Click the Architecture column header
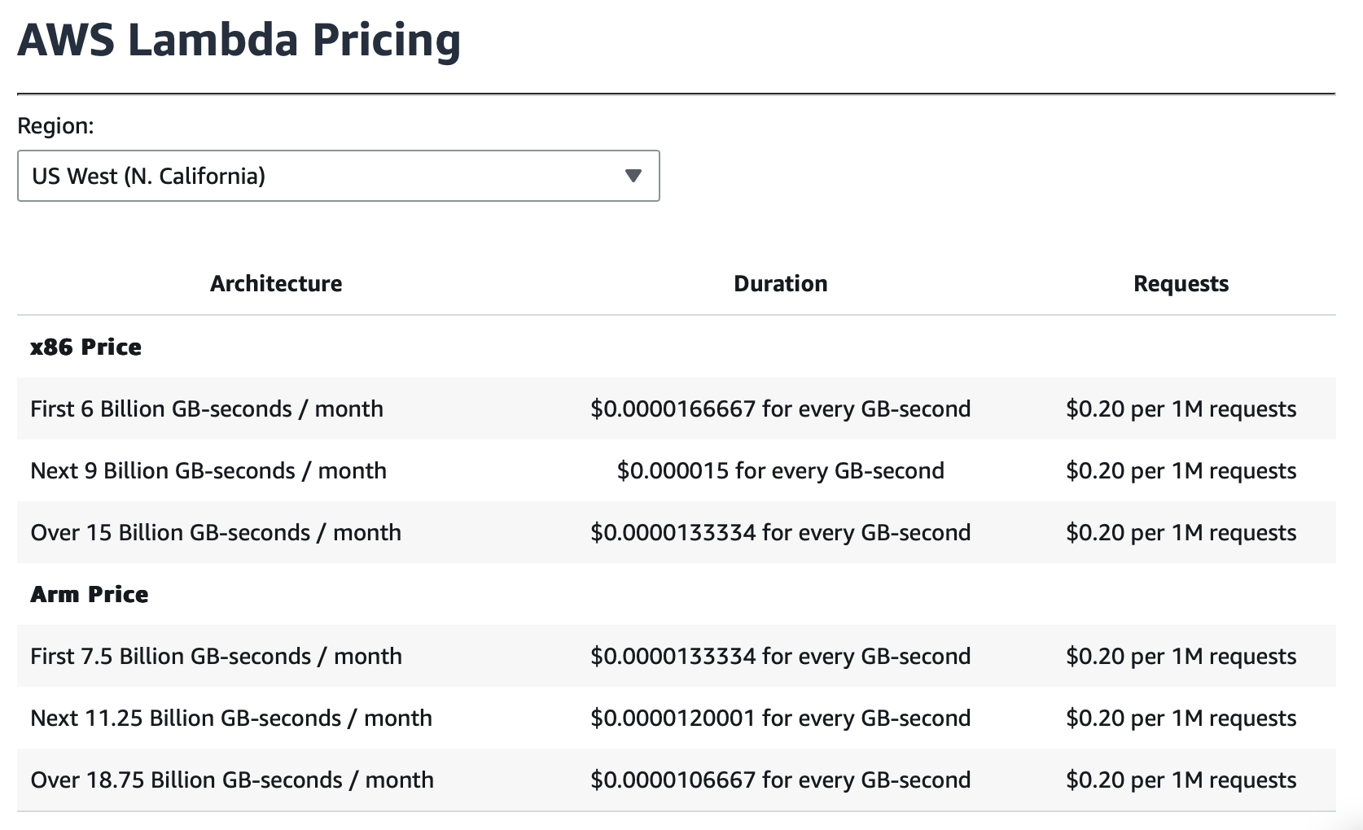1363x830 pixels. click(x=276, y=283)
